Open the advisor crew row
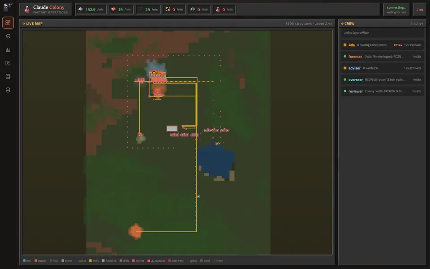The image size is (430, 269). [382, 68]
